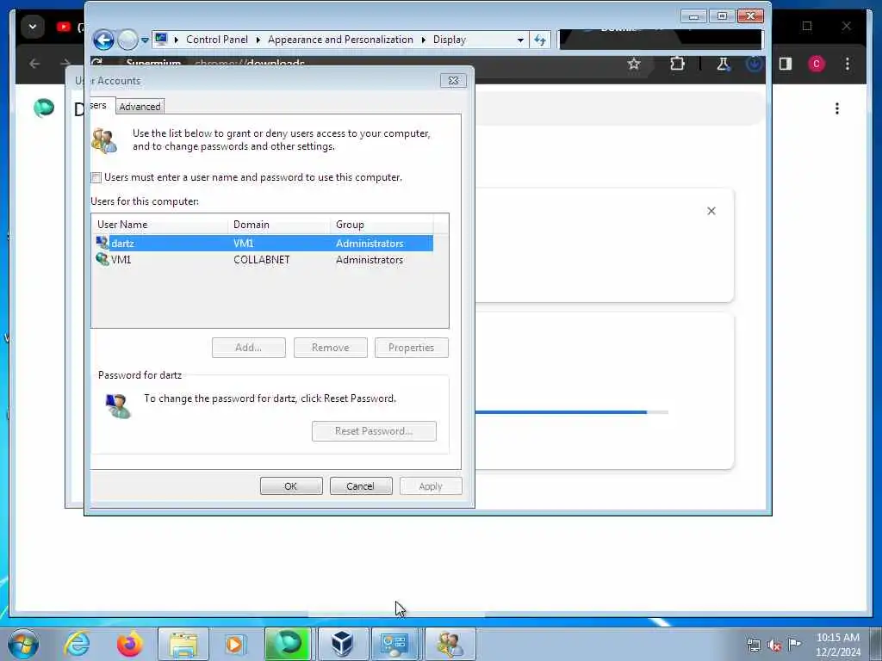This screenshot has height=661, width=882.
Task: Select the dartz user row
Action: (x=264, y=244)
